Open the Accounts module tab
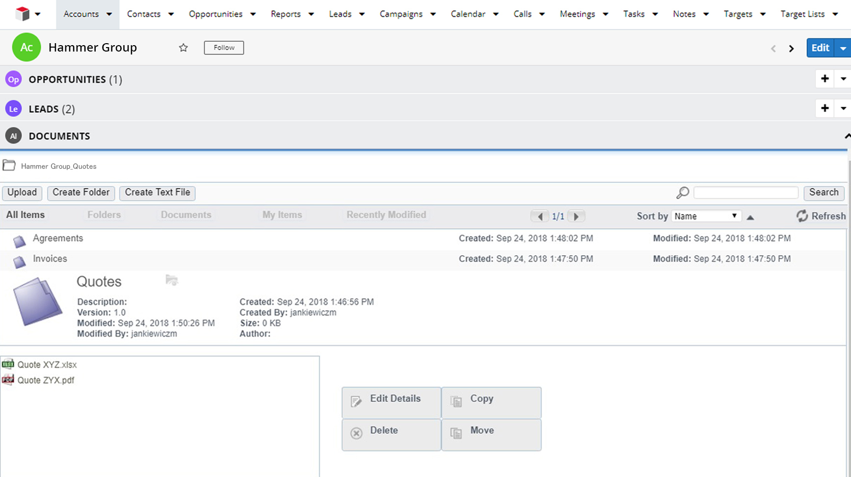Screen dimensions: 851x477 [x=81, y=14]
